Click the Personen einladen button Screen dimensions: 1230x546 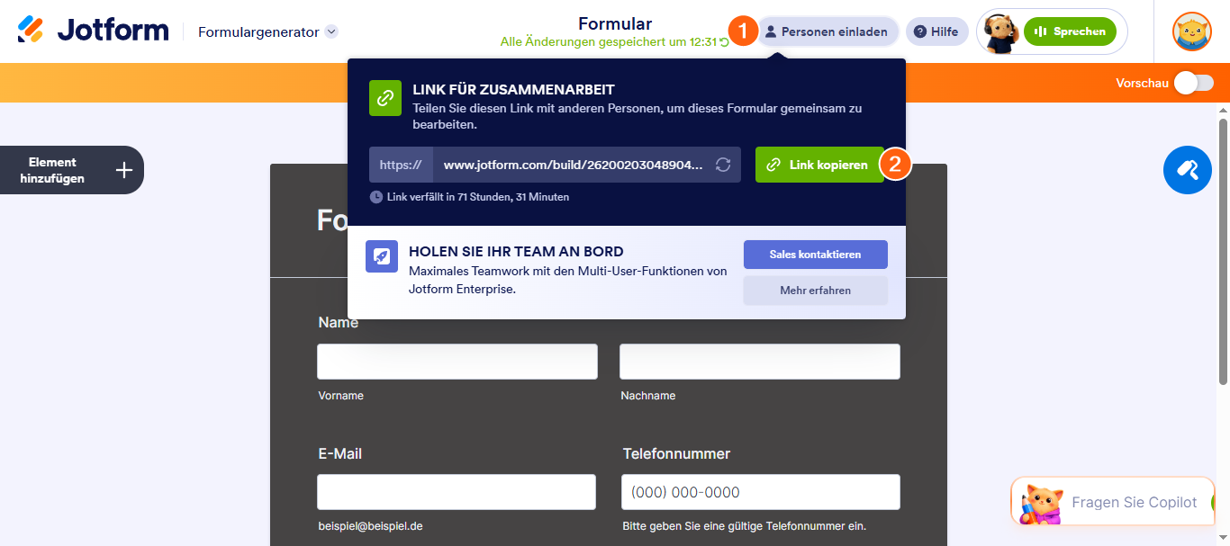pos(827,31)
